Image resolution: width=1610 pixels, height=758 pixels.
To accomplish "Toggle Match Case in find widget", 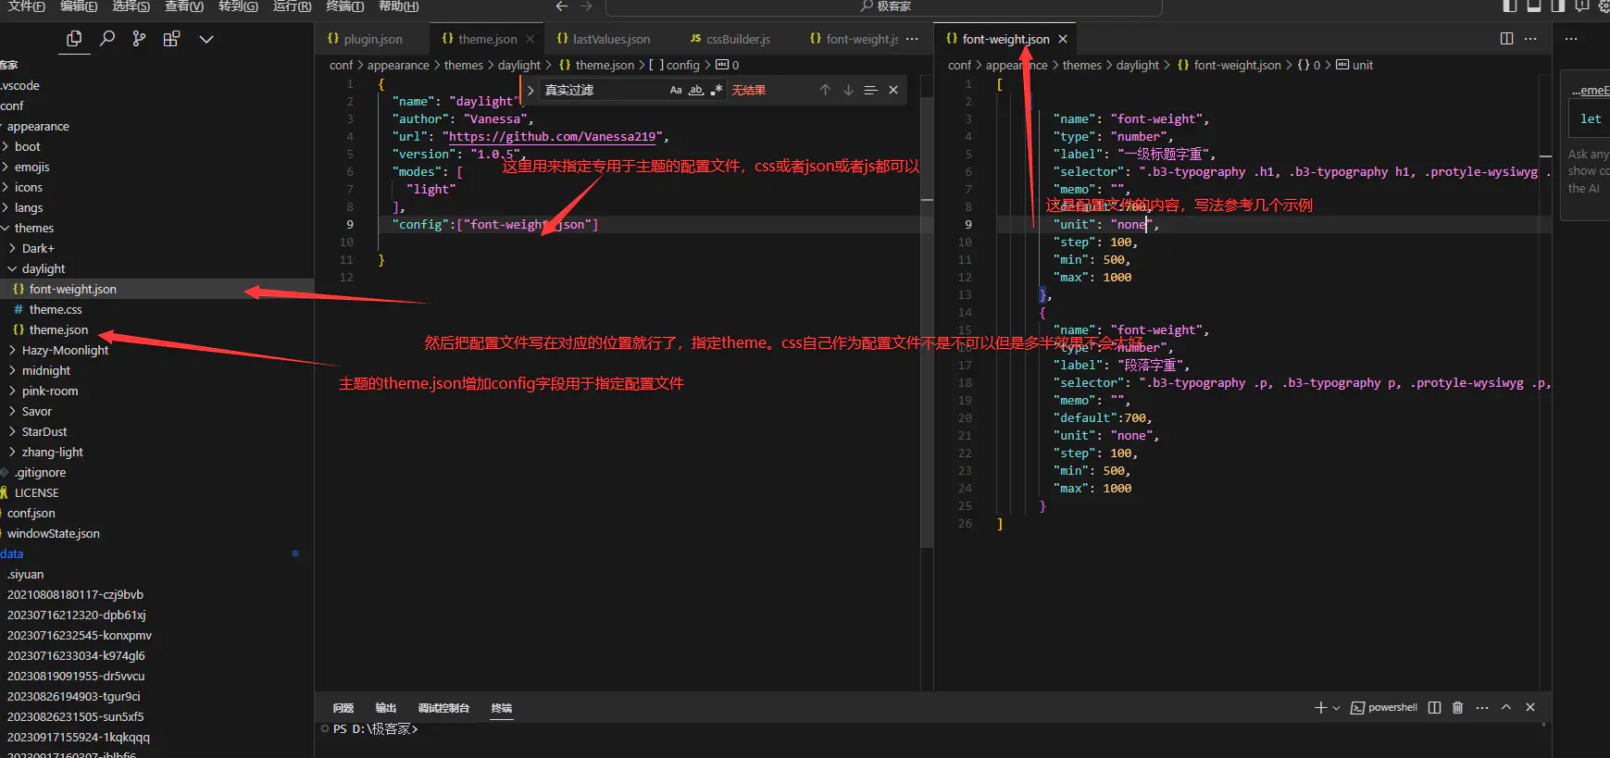I will [x=676, y=90].
